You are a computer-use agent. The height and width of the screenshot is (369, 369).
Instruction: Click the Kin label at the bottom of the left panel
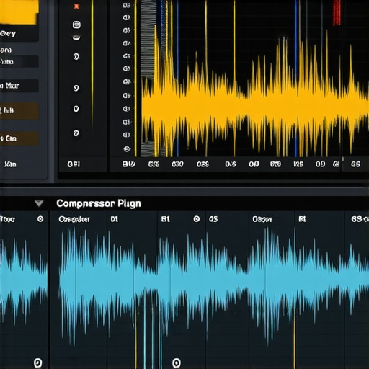tap(10, 164)
